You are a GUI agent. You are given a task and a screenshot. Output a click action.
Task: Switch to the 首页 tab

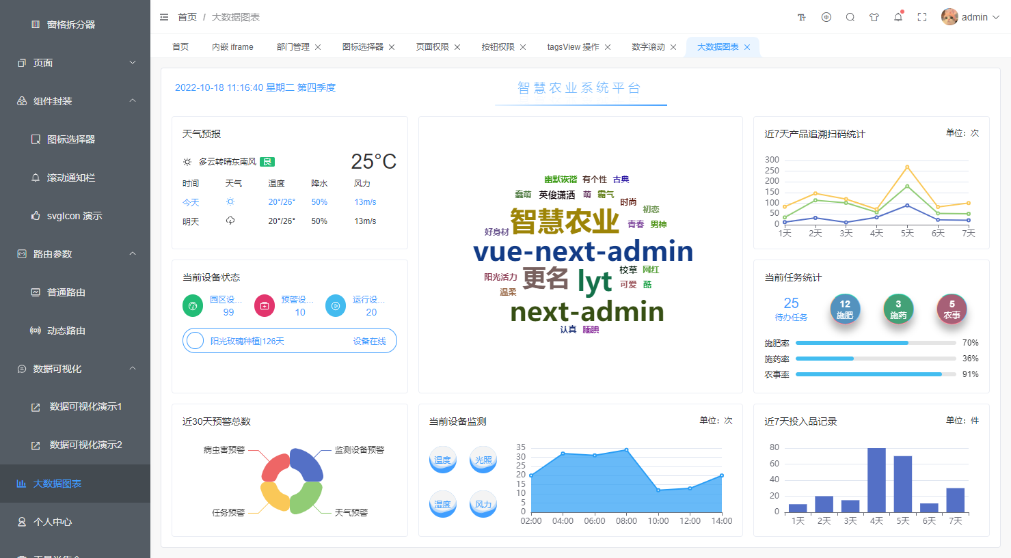(x=180, y=47)
